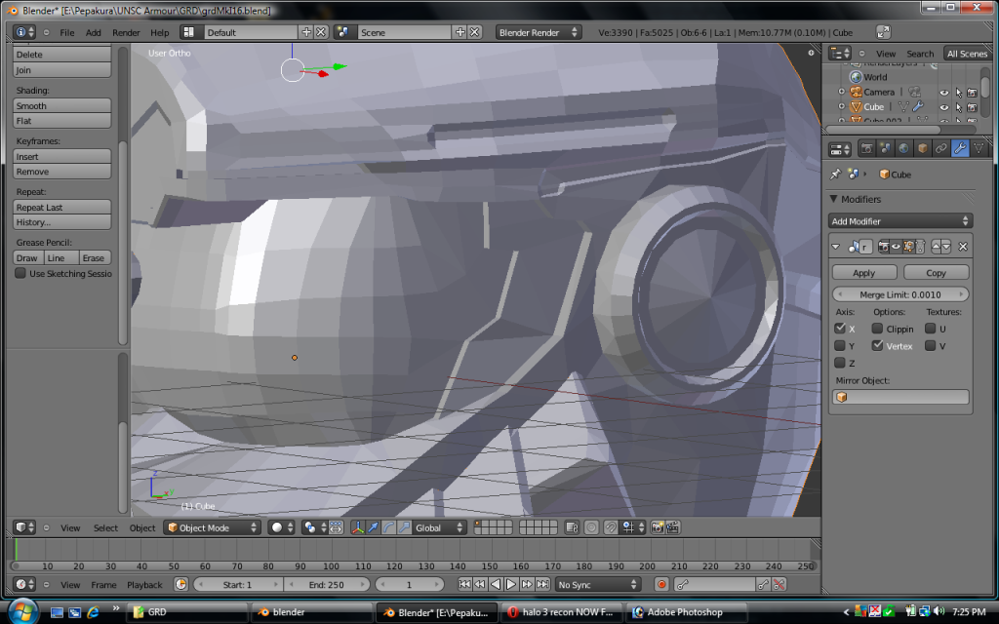Toggle mirror modifier viewport visibility eye
The image size is (999, 624).
click(x=896, y=247)
